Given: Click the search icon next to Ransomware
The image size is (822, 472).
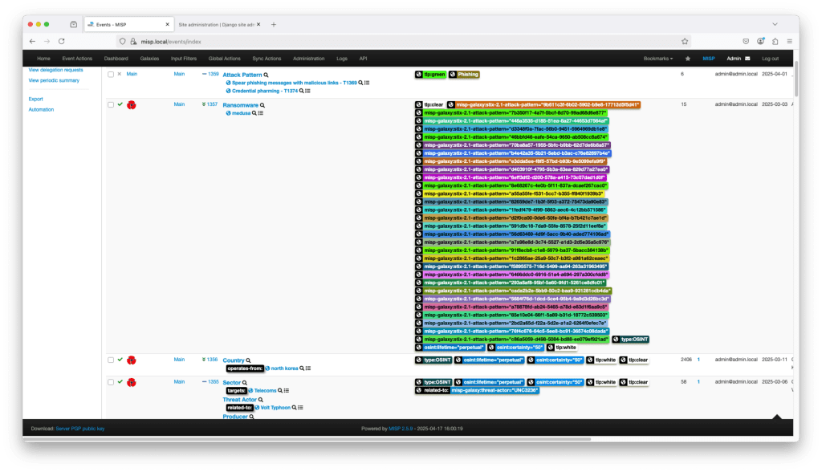Looking at the screenshot, I should tap(262, 105).
